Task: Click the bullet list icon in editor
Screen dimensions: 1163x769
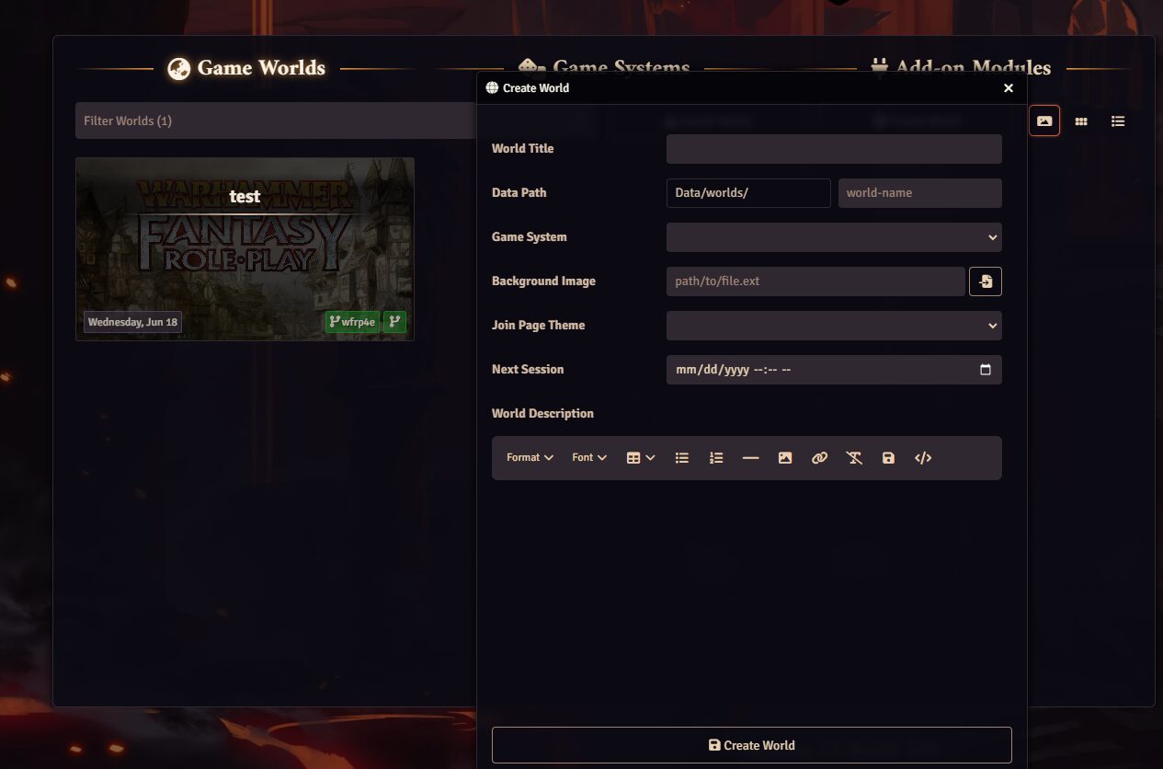Action: pyautogui.click(x=682, y=458)
